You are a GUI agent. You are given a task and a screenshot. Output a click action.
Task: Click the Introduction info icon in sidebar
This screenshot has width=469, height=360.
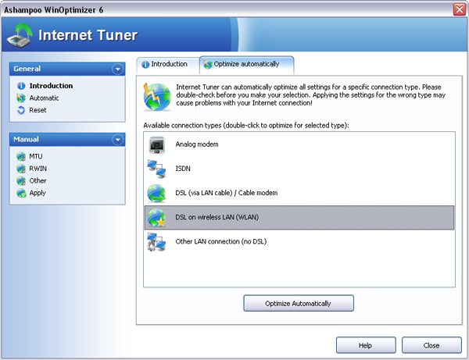point(21,86)
